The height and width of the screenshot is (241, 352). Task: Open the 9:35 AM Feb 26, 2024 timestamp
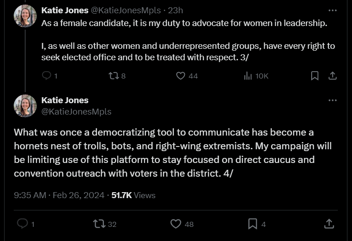point(59,195)
